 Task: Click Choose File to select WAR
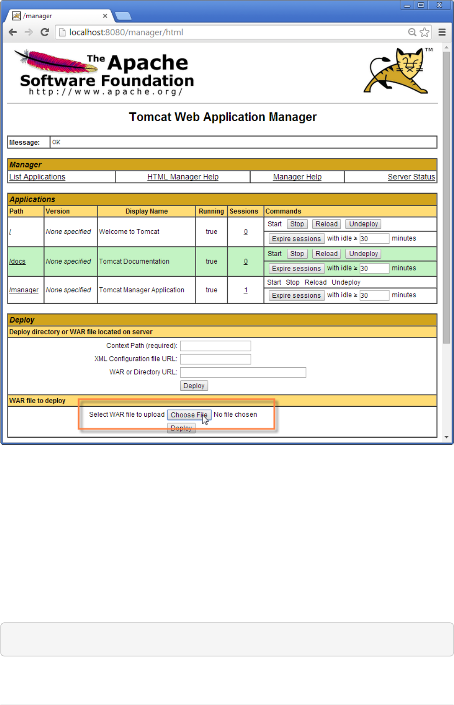click(189, 415)
